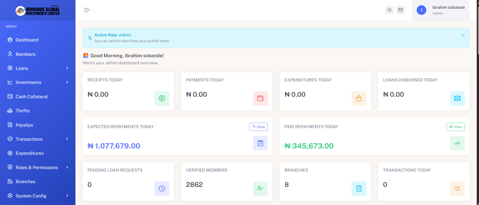Click the "PENDING LOAN REQUESTS" card heading

point(115,170)
